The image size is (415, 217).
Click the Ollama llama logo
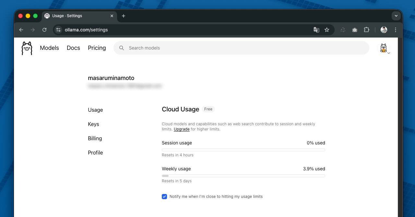click(x=27, y=48)
